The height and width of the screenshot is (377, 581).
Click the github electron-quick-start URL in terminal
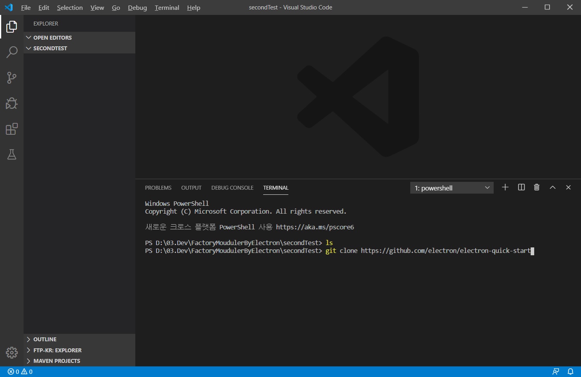446,251
